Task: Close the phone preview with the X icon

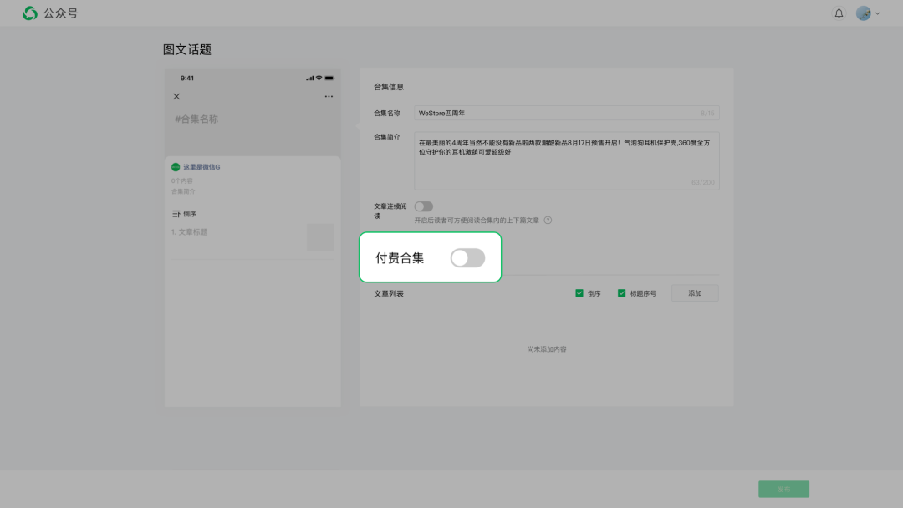Action: (x=176, y=96)
